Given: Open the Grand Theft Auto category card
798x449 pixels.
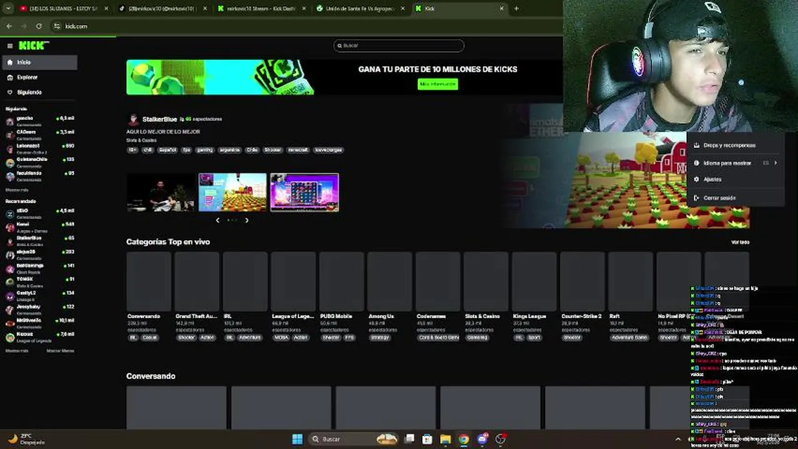Looking at the screenshot, I should pyautogui.click(x=197, y=281).
